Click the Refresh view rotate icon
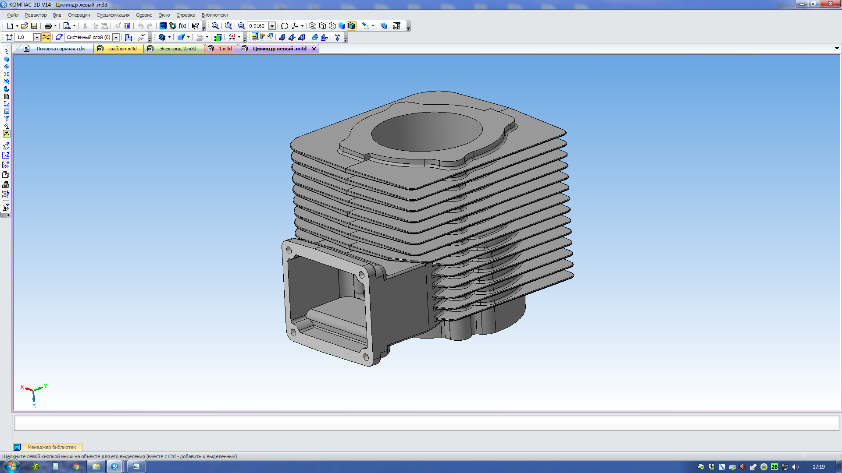842x473 pixels. [285, 26]
